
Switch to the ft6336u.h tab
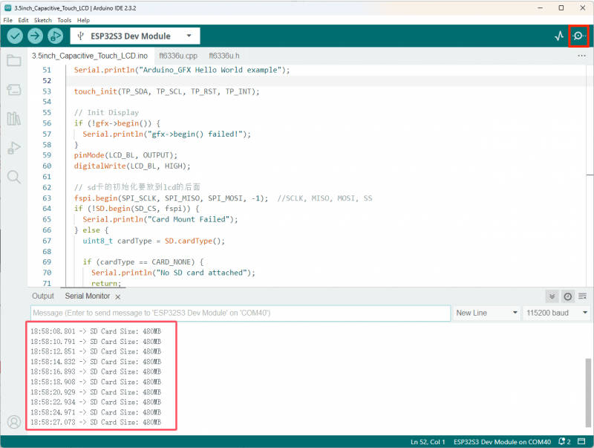[x=224, y=56]
